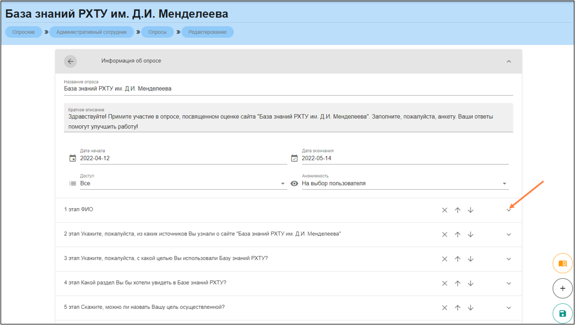Click the plus button to add stage

[x=562, y=288]
